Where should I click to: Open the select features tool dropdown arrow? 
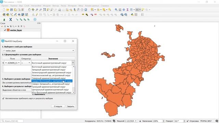[x=95, y=10]
